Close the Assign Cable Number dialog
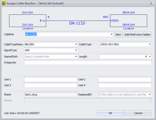This screenshot has width=156, height=120. pos(151,3)
